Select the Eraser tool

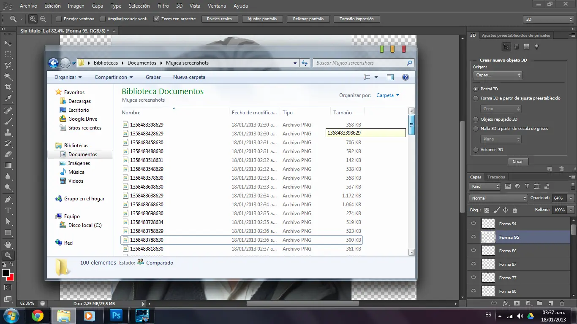coord(8,154)
